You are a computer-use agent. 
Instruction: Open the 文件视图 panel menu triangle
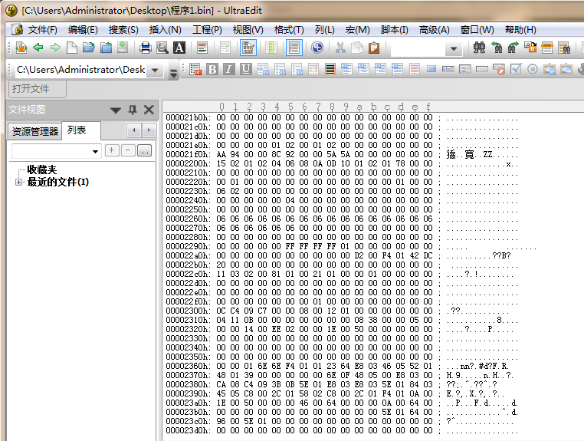[116, 110]
